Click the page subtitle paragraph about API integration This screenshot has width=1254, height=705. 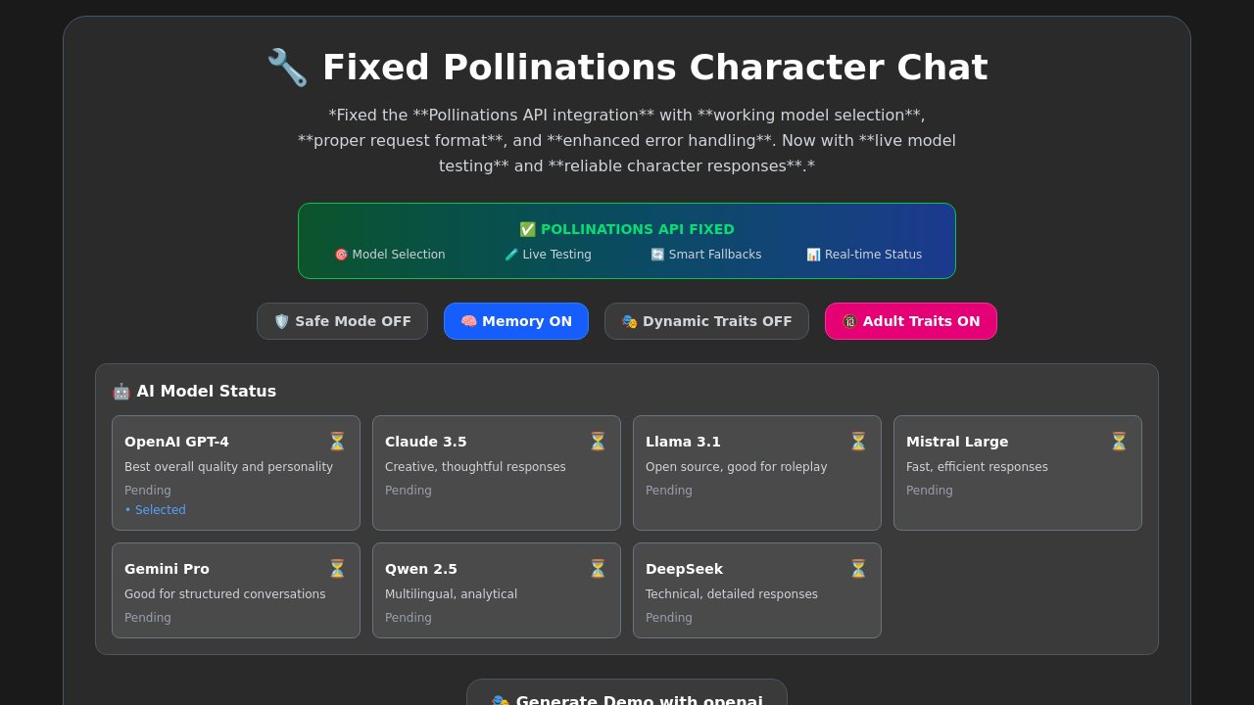(x=627, y=140)
